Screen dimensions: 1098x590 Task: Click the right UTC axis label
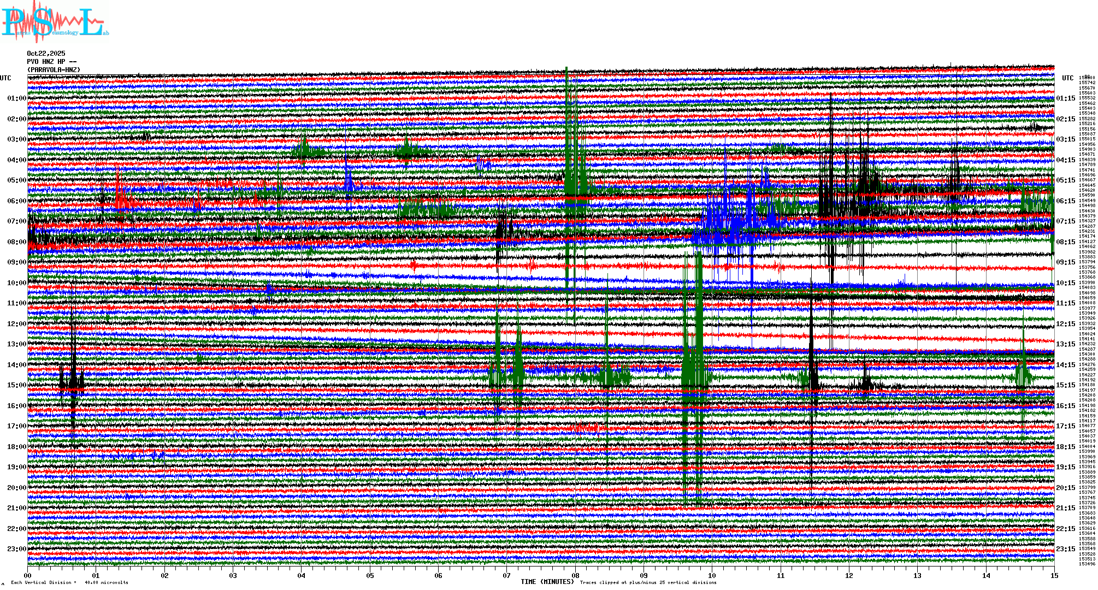click(1067, 78)
